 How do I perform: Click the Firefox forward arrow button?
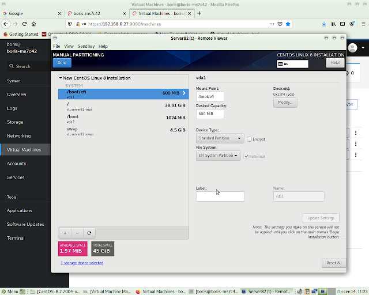16,24
